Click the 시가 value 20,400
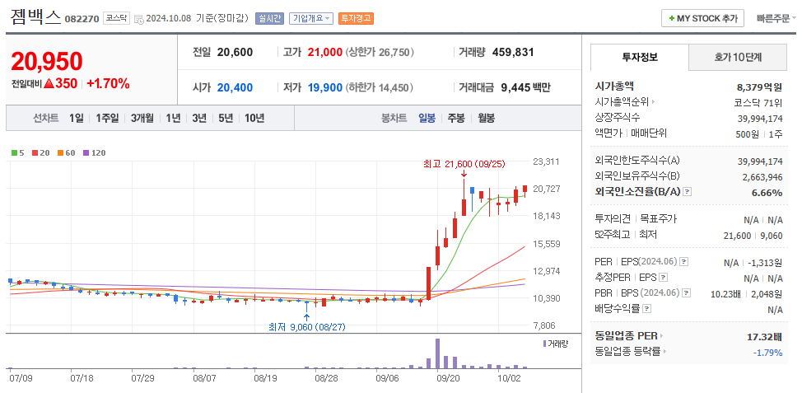The height and width of the screenshot is (393, 802). click(235, 87)
